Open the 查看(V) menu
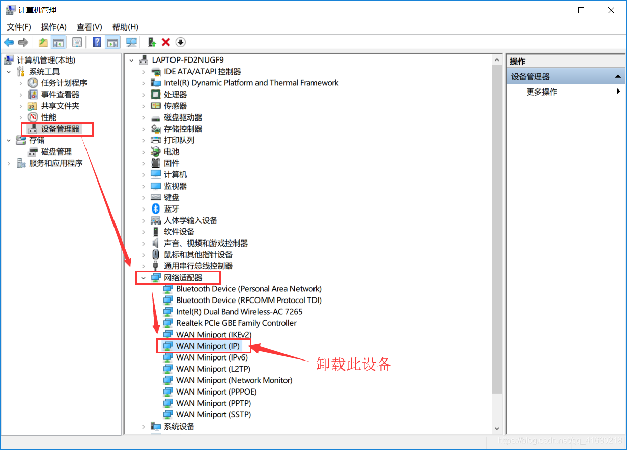 coord(90,27)
